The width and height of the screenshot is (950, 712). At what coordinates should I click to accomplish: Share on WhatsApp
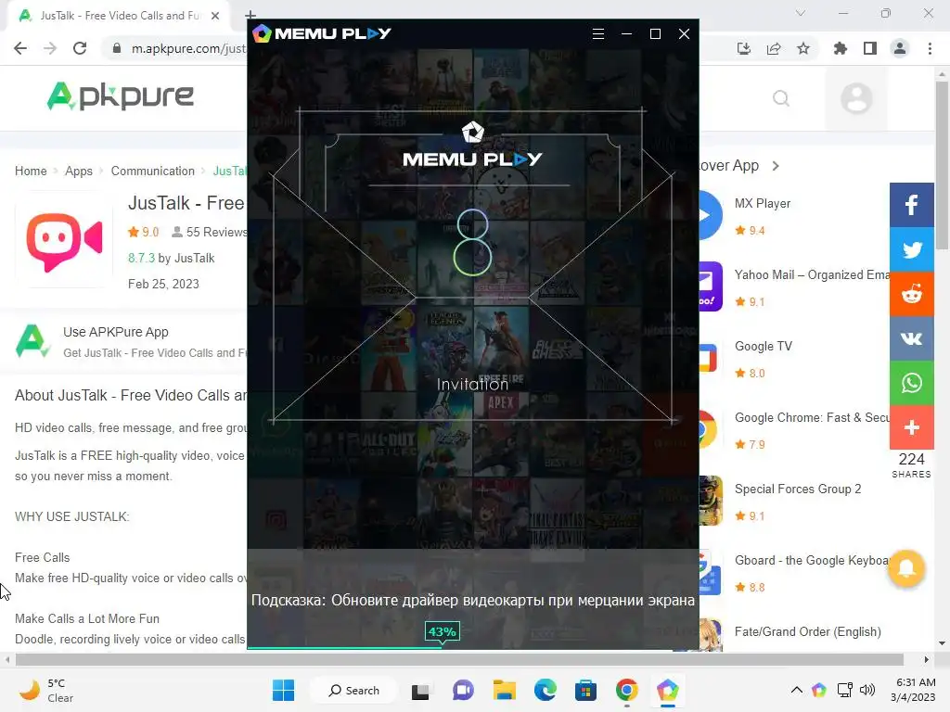point(911,383)
